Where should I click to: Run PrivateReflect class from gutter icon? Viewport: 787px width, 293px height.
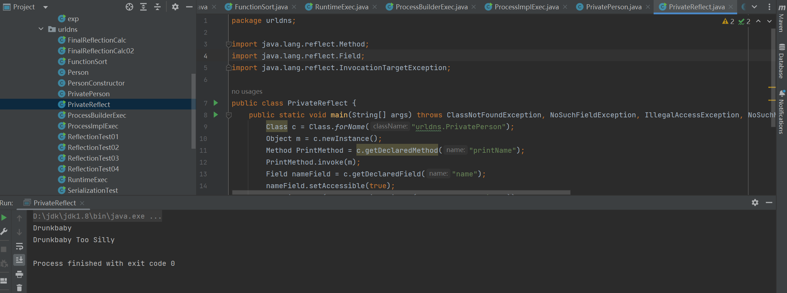click(216, 103)
